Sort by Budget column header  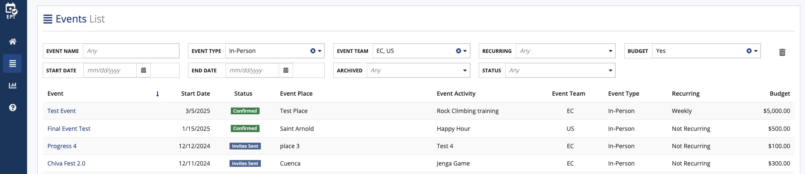(x=780, y=94)
